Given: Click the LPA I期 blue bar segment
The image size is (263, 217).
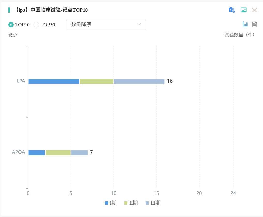Looking at the screenshot, I should 54,81.
